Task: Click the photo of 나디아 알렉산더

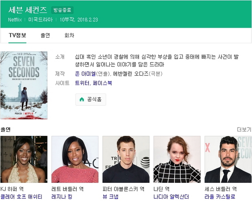Action: point(177,159)
